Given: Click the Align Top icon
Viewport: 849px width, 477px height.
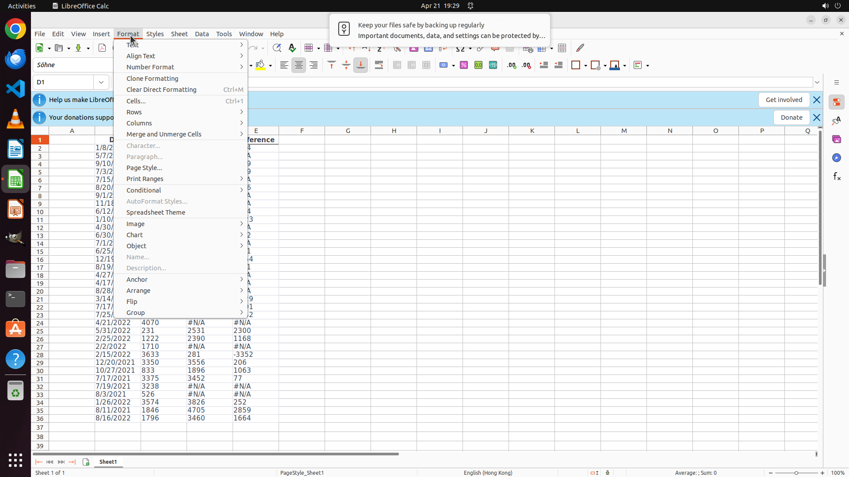Looking at the screenshot, I should point(332,65).
